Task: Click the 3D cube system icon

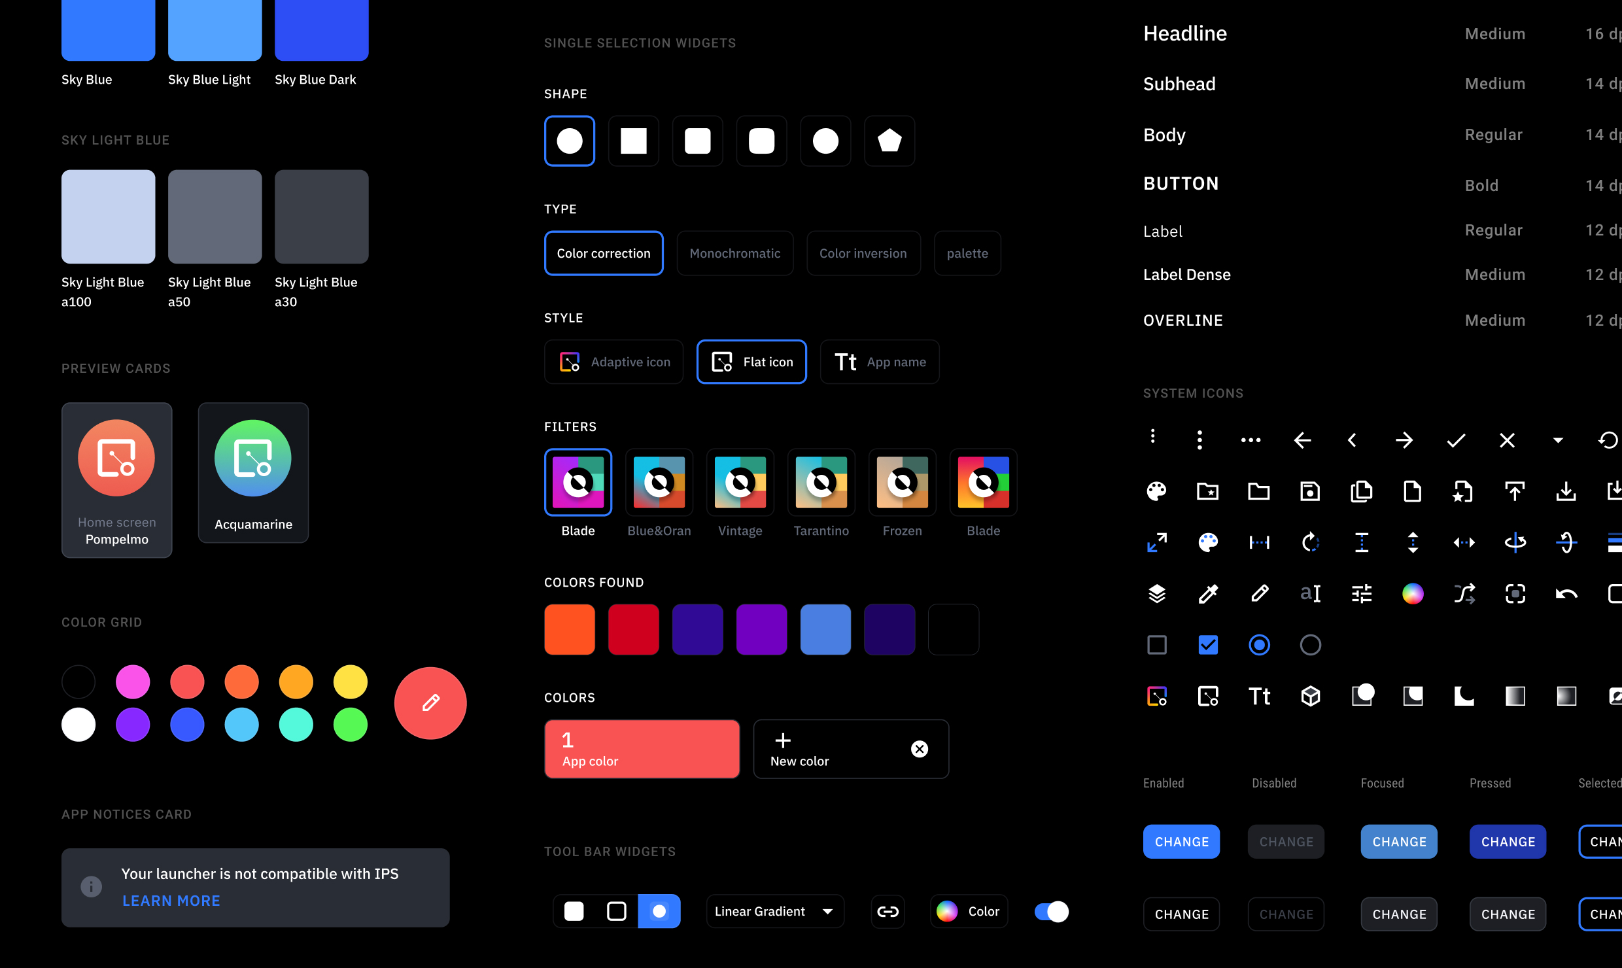Action: [x=1310, y=697]
